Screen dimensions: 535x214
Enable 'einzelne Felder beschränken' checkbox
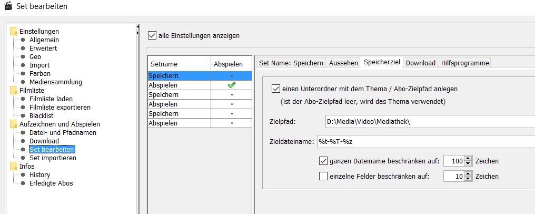pos(323,177)
